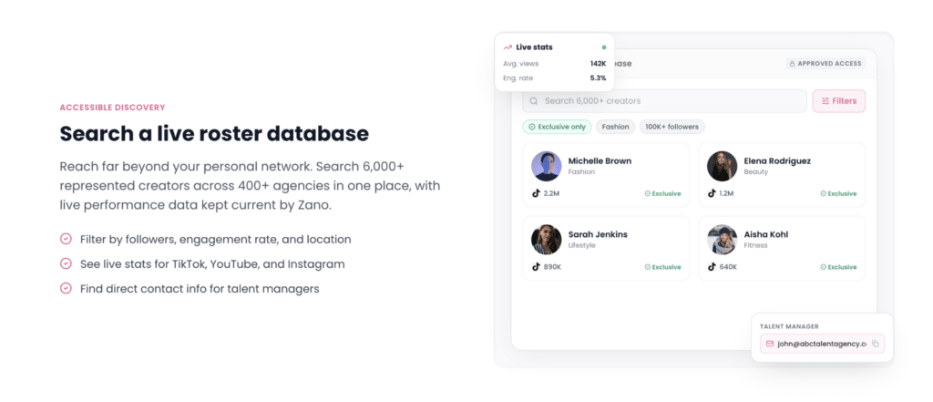
Task: Click TikTok icon next to 640K
Action: click(711, 267)
